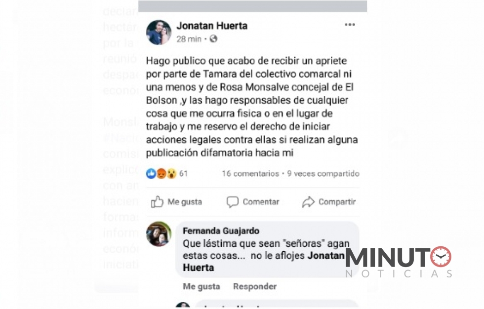484x309 pixels.
Task: Click the surprised face reaction icon
Action: click(171, 174)
